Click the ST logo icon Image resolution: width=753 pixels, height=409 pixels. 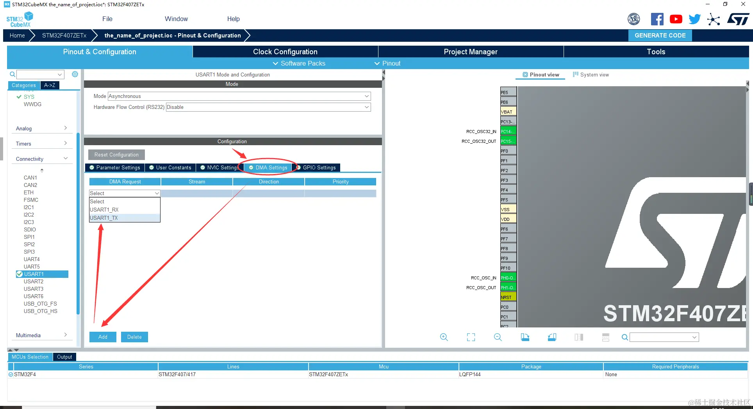(738, 19)
